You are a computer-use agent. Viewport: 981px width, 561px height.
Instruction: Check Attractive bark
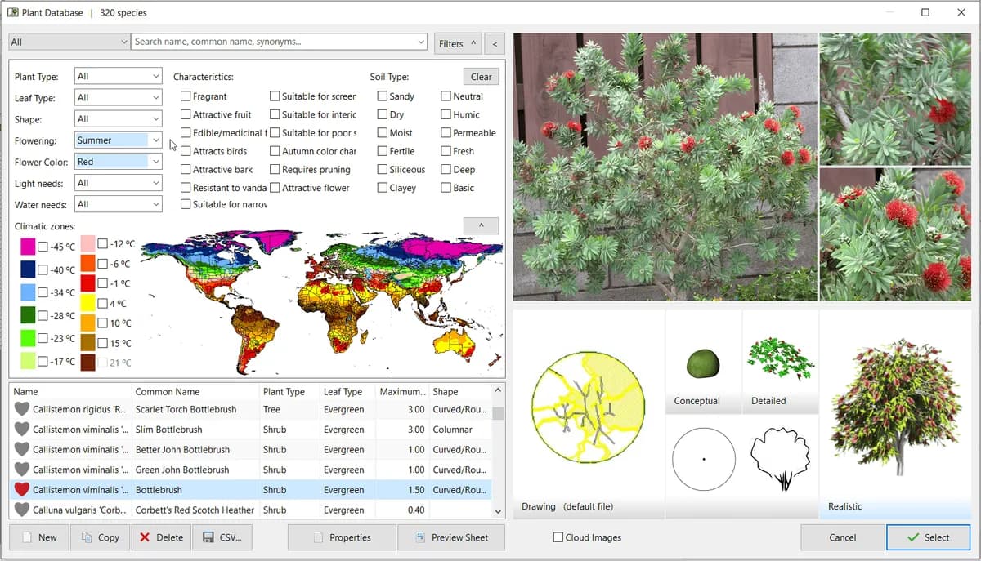click(x=186, y=169)
